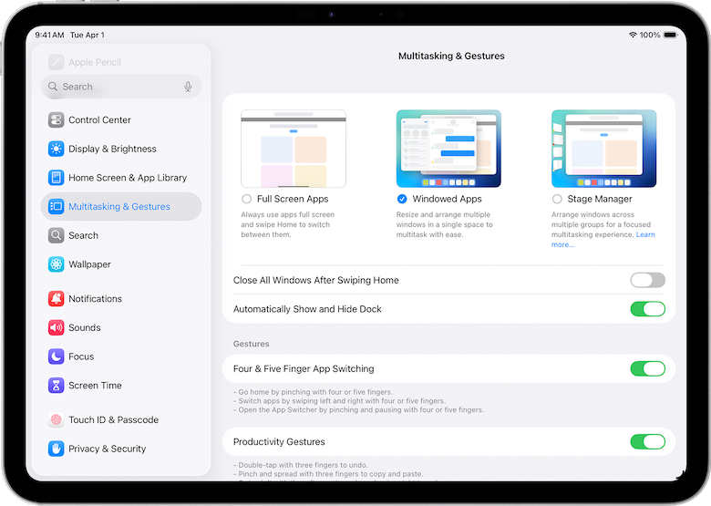Open Touch ID & Passcode label
711x506 pixels.
pos(113,420)
